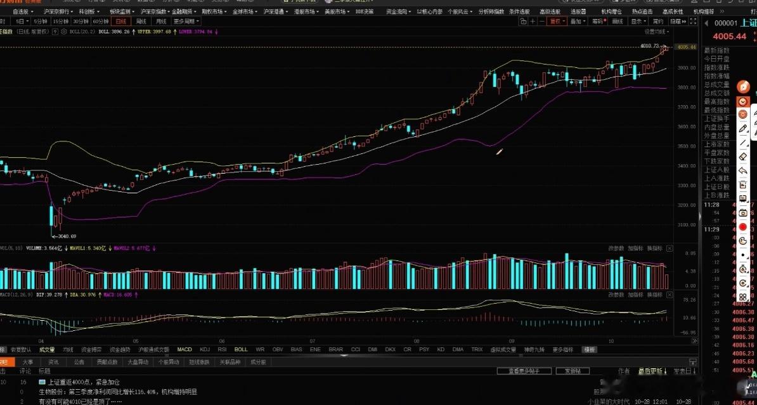Close the VOL indicator panel

(x=670, y=248)
